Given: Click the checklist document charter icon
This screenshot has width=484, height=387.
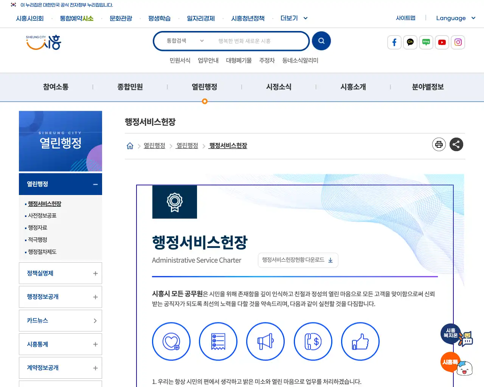Looking at the screenshot, I should pyautogui.click(x=218, y=342).
